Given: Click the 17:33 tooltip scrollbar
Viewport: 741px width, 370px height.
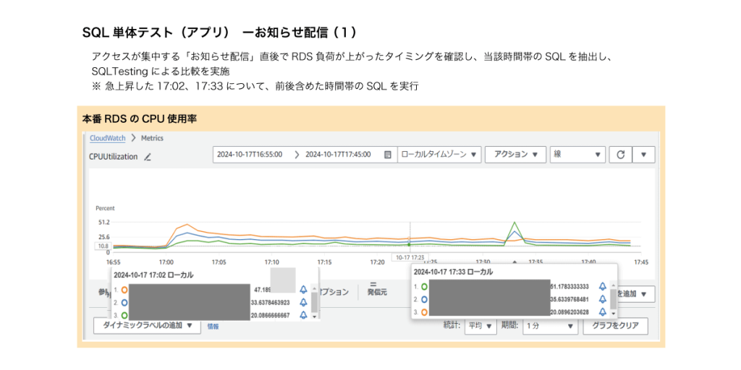Looking at the screenshot, I should (x=614, y=298).
